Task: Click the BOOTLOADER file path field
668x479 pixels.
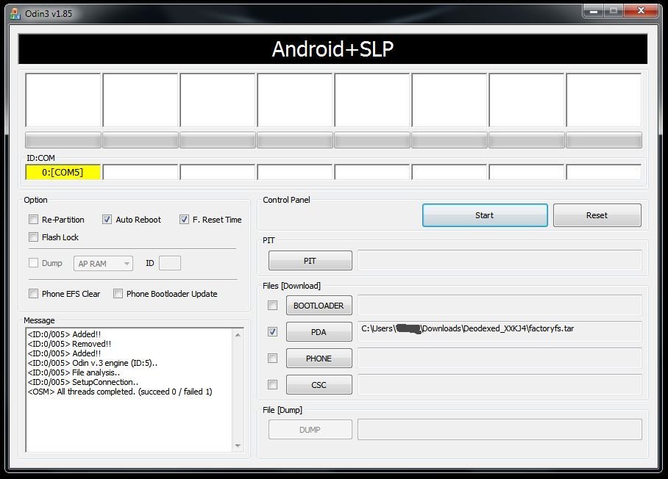Action: [x=500, y=306]
